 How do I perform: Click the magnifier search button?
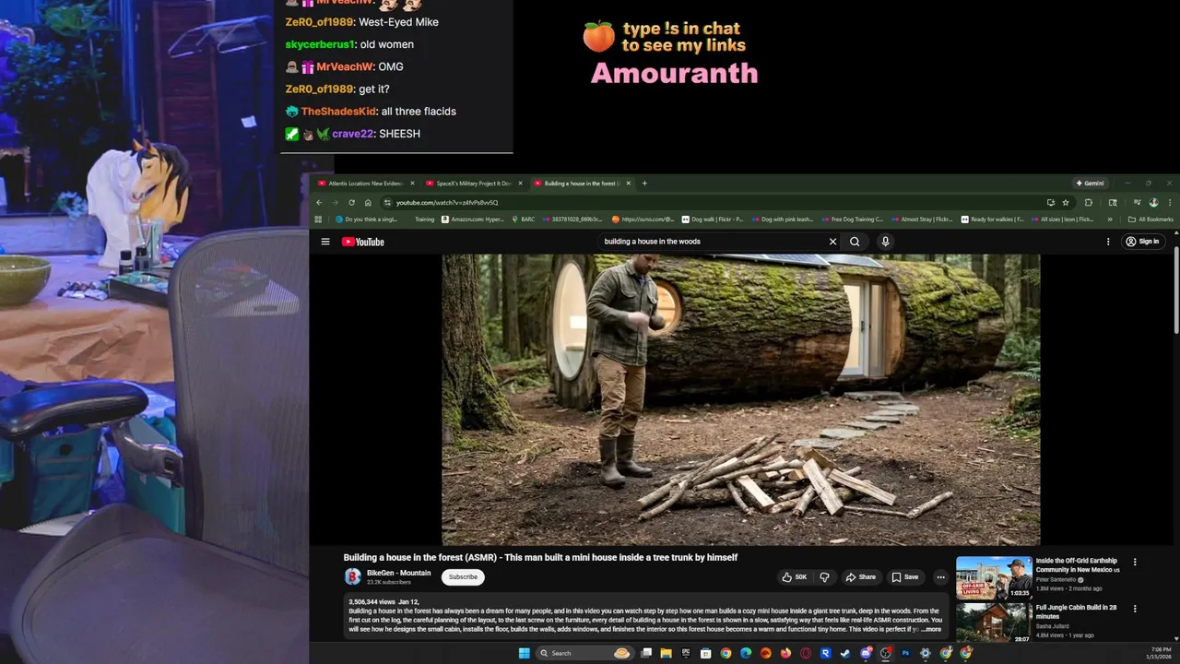855,242
